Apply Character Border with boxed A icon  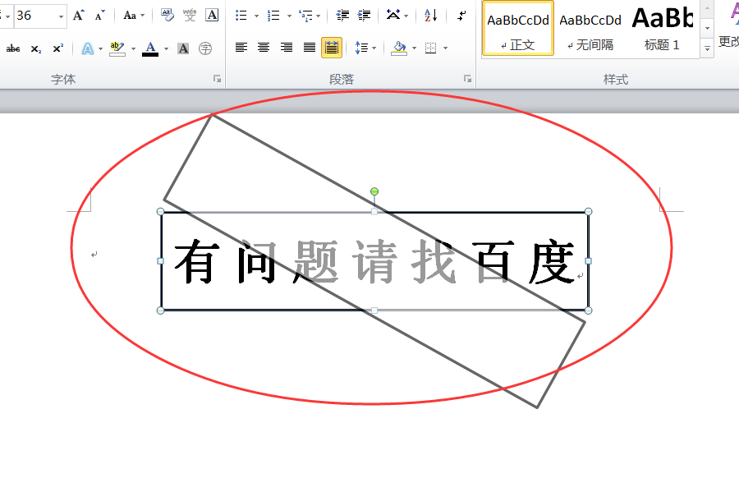[212, 15]
